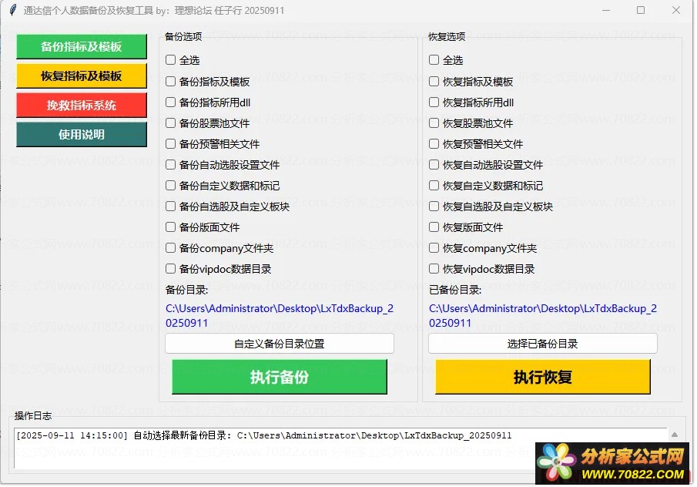Click the yellow 恢复指标及模板 sidebar button
This screenshot has width=697, height=487.
point(82,76)
